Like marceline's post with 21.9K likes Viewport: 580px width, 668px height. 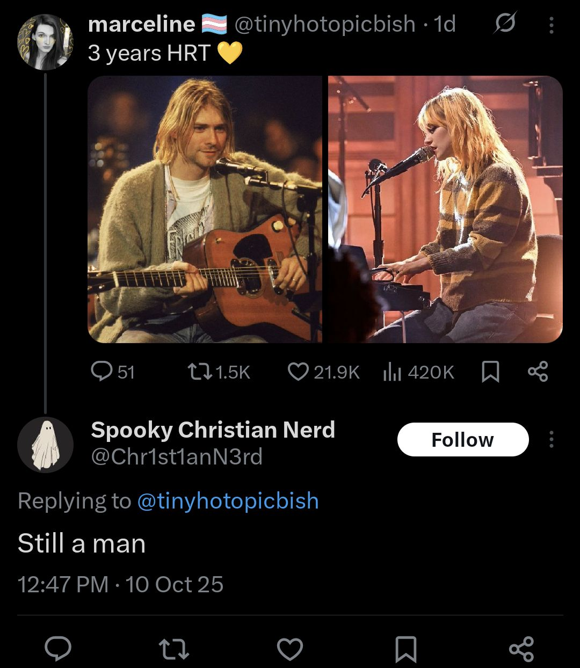coord(298,372)
